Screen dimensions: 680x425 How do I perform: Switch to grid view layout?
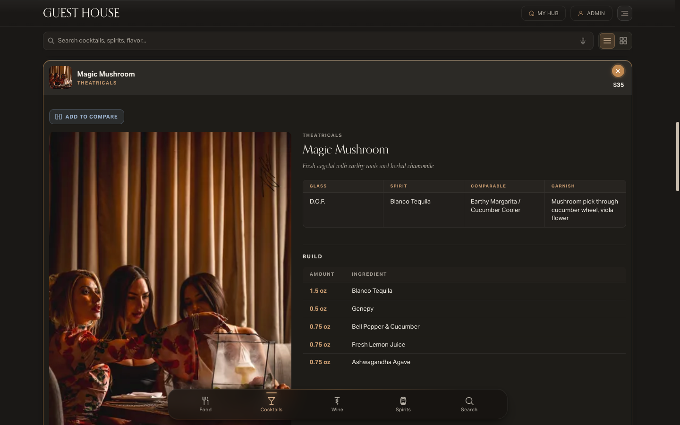[623, 41]
